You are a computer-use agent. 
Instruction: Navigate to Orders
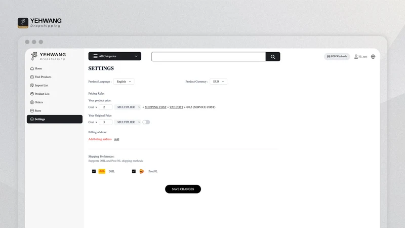(36, 102)
